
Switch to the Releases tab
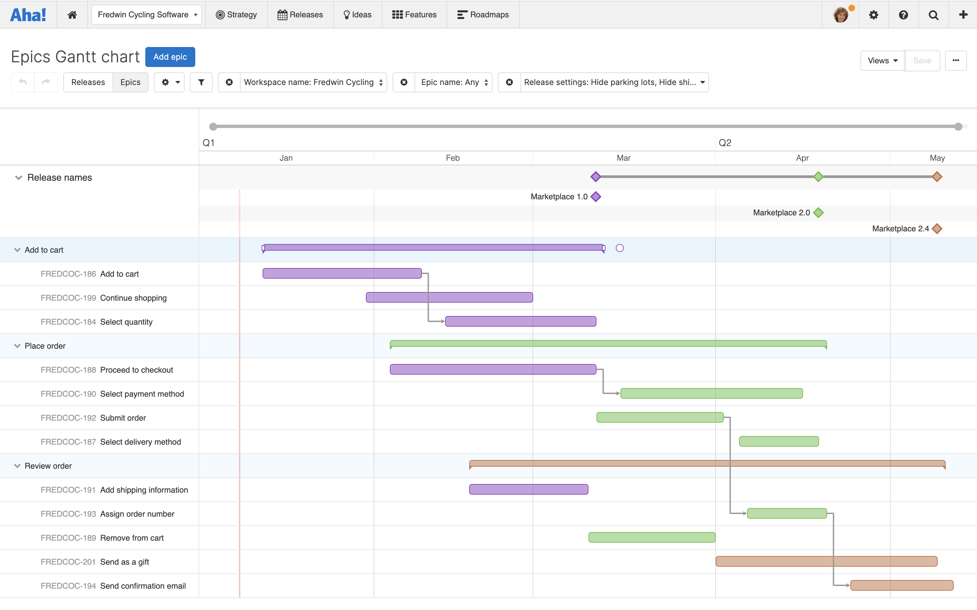click(x=88, y=82)
